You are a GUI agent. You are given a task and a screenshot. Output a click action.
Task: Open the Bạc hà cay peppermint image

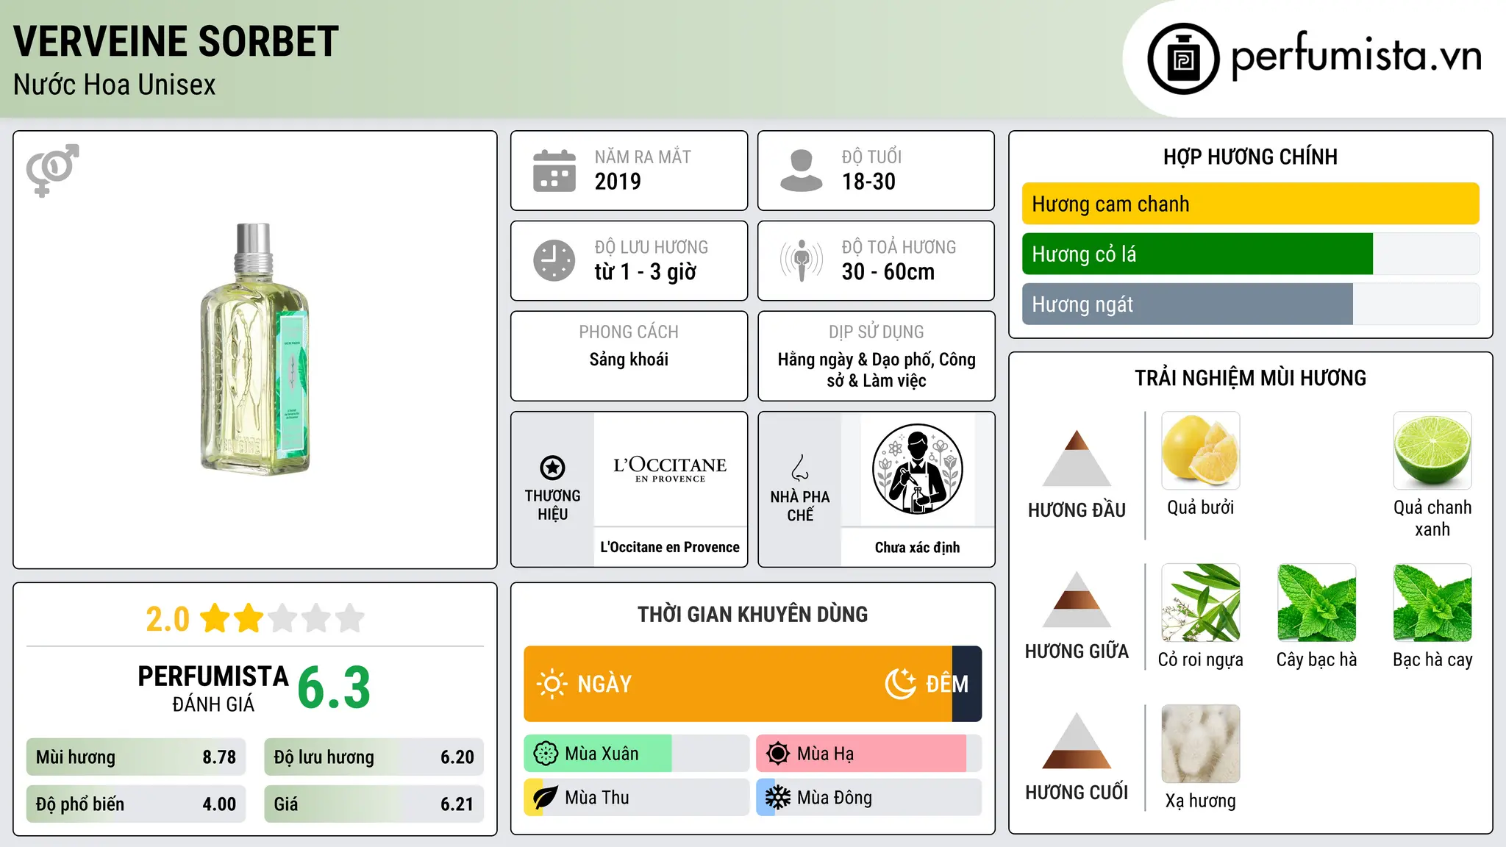tap(1432, 603)
